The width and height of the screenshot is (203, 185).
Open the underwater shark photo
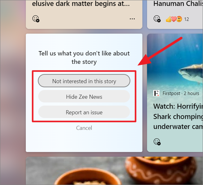tap(175, 61)
